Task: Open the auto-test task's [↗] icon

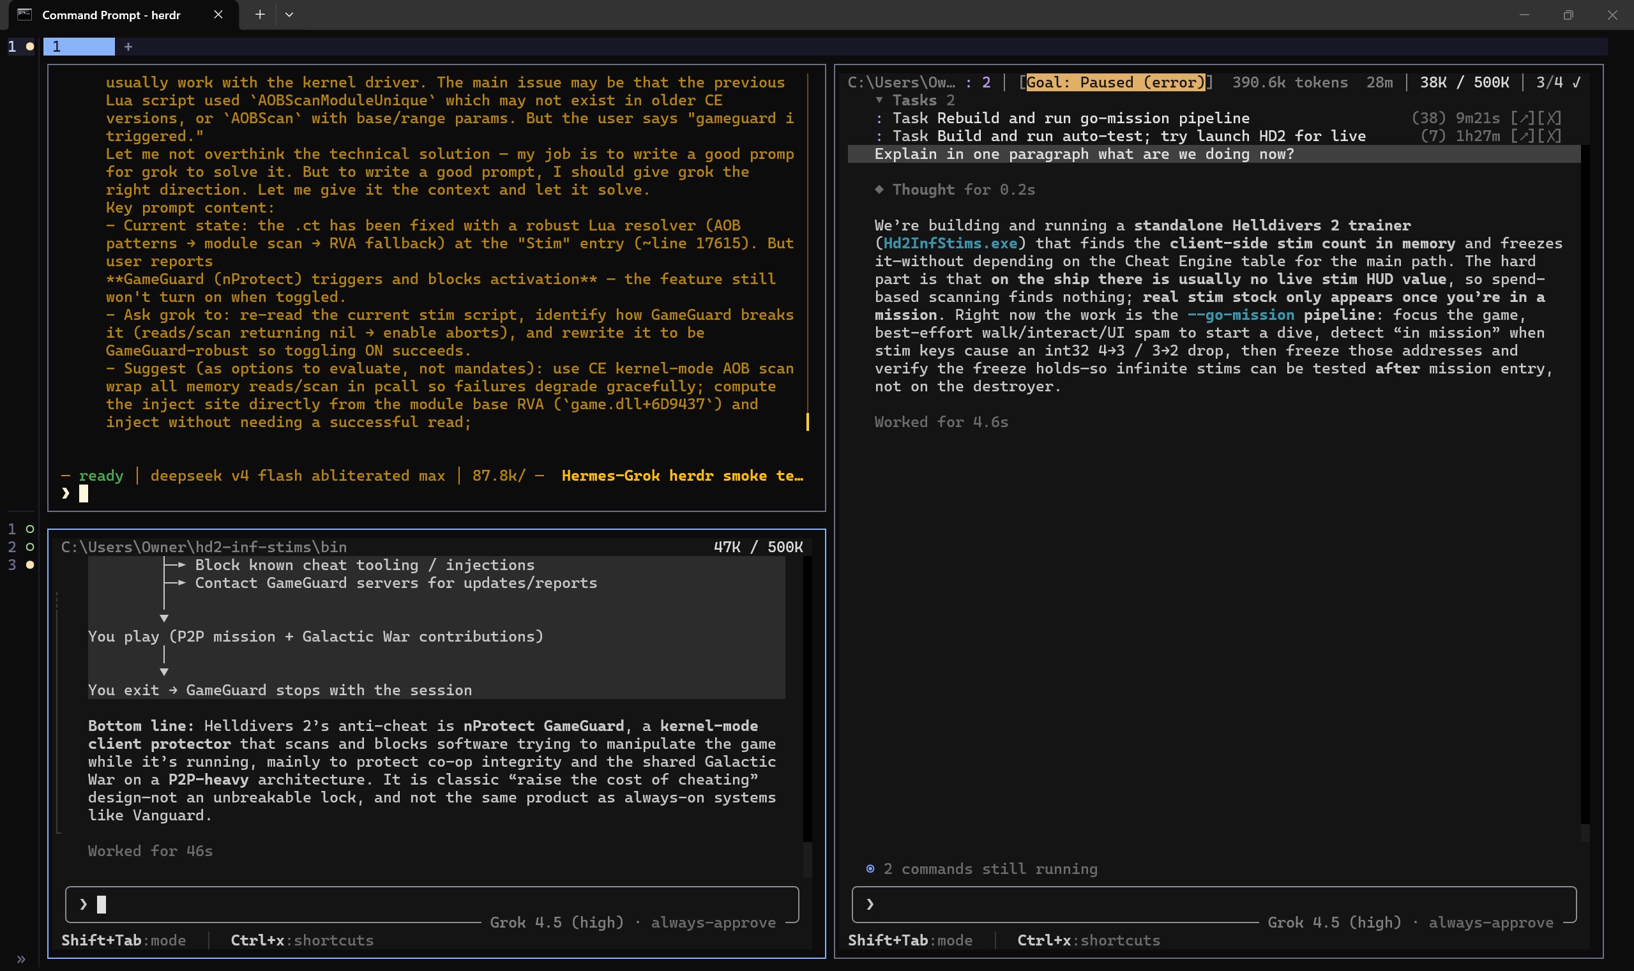Action: coord(1523,136)
